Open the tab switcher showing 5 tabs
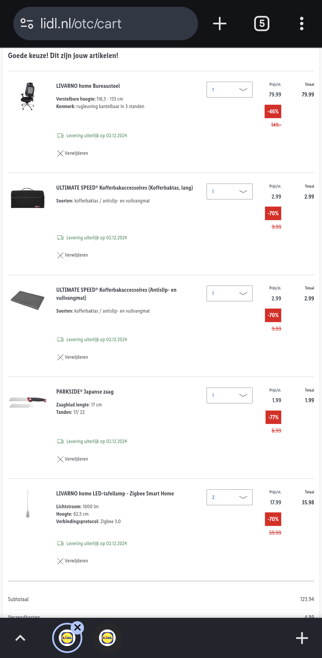Viewport: 322px width, 658px height. coord(261,24)
